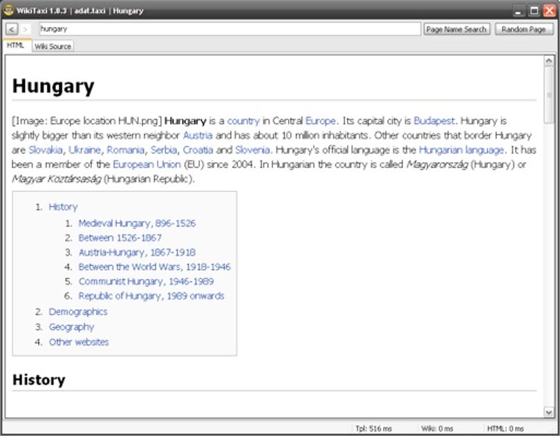560x436 pixels.
Task: Open the Hungarian language link
Action: [461, 150]
